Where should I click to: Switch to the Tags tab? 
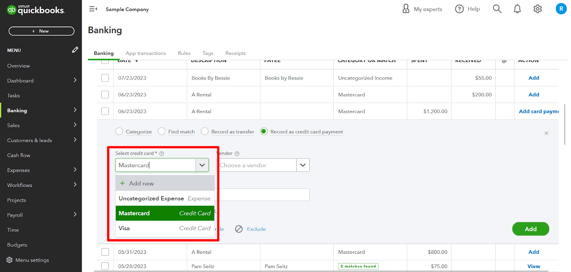(x=208, y=53)
